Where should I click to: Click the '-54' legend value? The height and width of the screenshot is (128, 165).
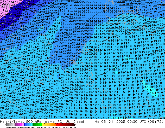(8, 127)
